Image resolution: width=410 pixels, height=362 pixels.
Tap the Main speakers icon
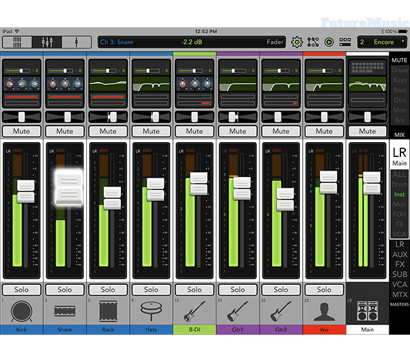[x=368, y=311]
